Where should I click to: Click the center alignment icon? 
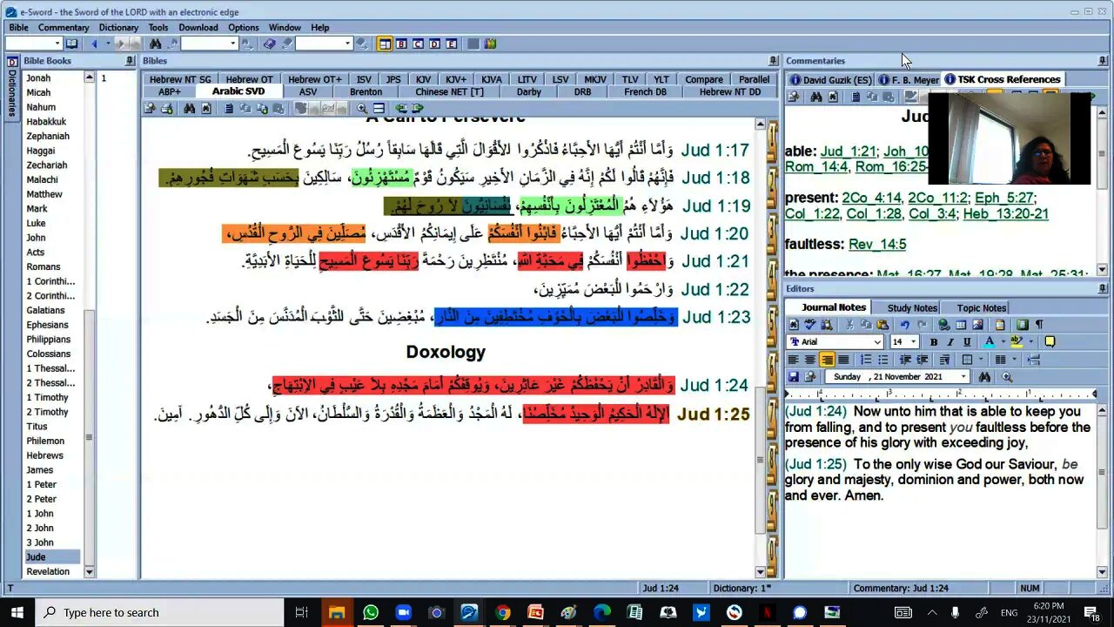[810, 360]
